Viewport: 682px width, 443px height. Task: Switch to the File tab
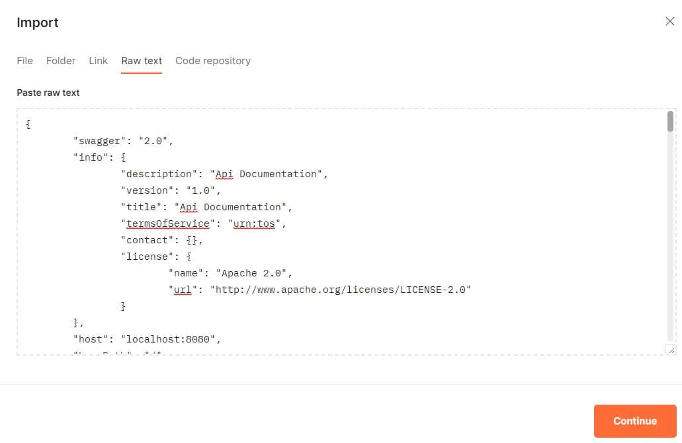[x=24, y=60]
